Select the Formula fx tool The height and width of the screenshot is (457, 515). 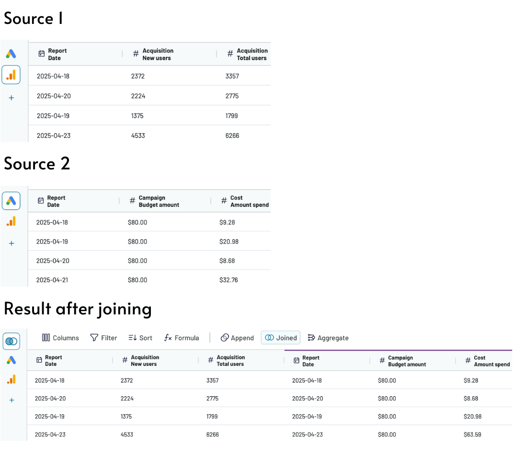tap(181, 338)
